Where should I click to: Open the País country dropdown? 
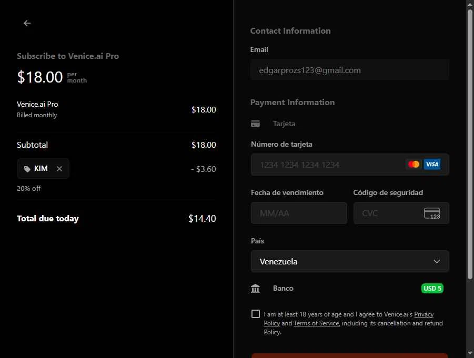(350, 261)
